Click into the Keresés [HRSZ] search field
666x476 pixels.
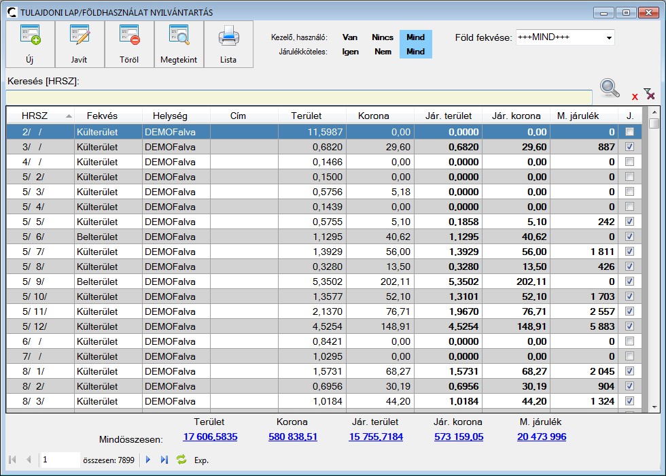(x=299, y=97)
